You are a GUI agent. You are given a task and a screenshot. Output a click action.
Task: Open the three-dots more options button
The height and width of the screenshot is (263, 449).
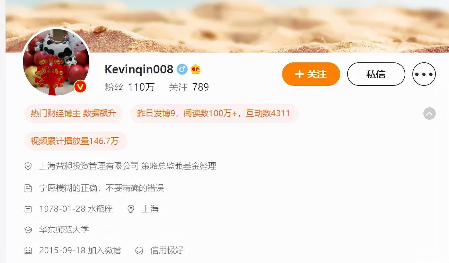[x=424, y=74]
